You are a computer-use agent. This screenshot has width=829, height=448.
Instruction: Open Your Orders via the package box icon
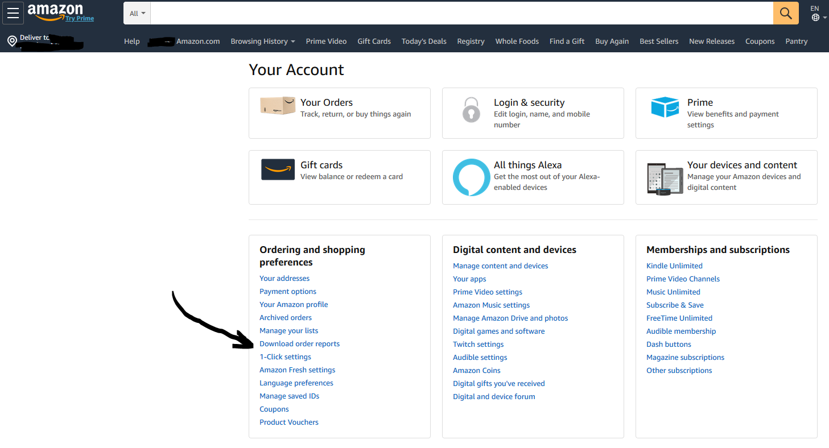[277, 106]
